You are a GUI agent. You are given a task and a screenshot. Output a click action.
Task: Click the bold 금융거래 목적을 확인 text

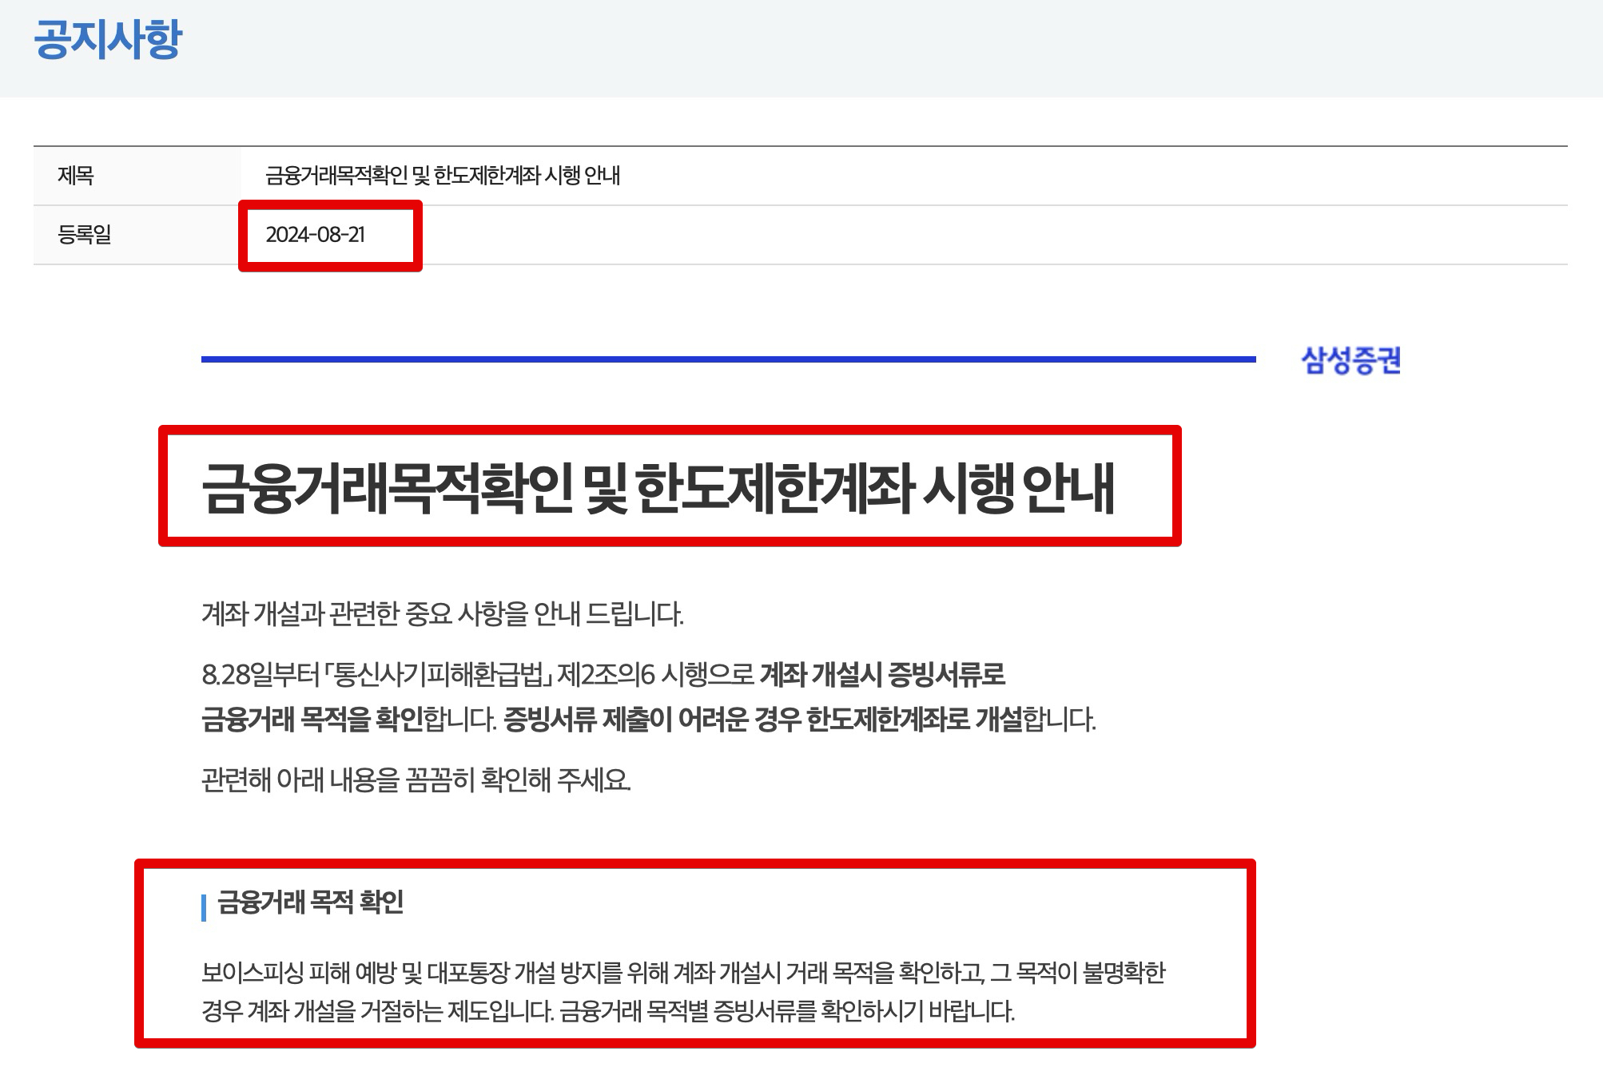pos(312,720)
